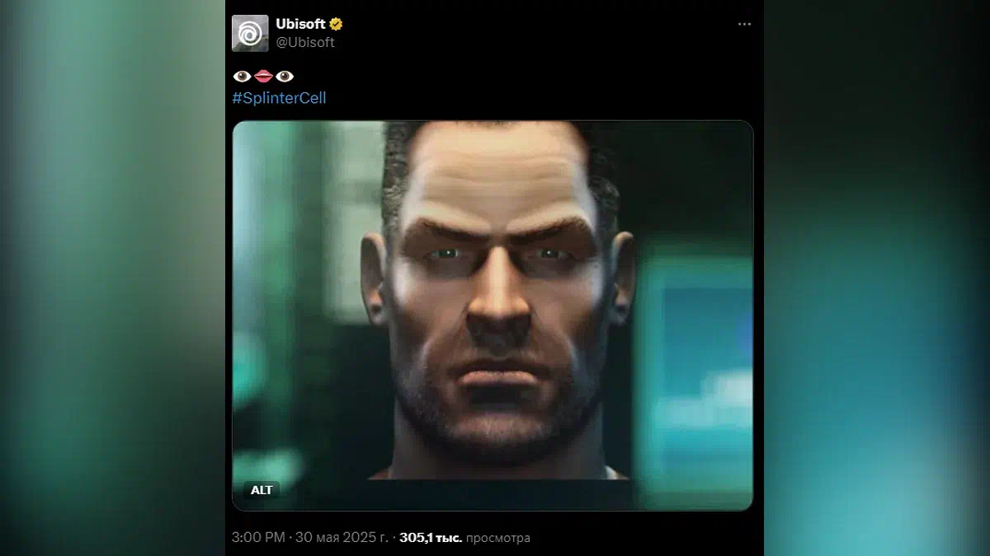Image resolution: width=990 pixels, height=556 pixels.
Task: Open the #SplinterCell hashtag
Action: coord(280,98)
